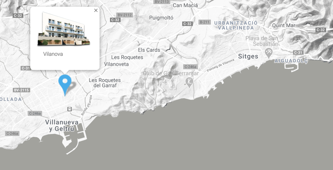The width and height of the screenshot is (333, 170).
Task: Click the BV-2115 road badge
Action: [21, 90]
